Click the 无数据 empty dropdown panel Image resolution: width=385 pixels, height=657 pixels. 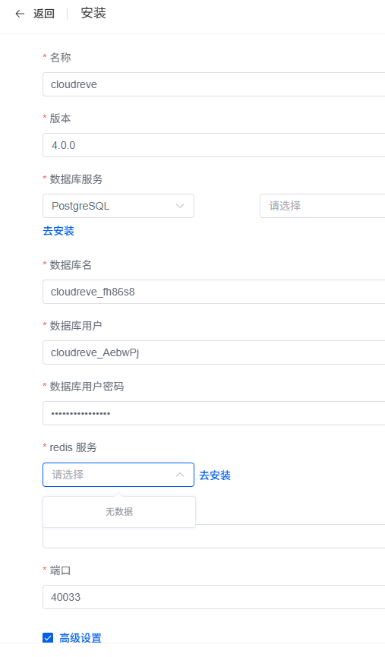[x=119, y=512]
